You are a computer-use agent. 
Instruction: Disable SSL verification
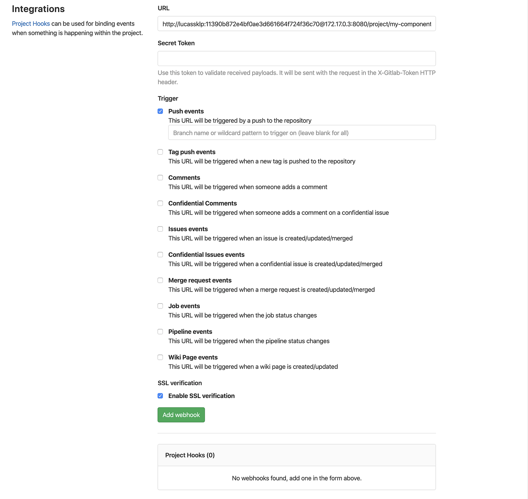(160, 396)
